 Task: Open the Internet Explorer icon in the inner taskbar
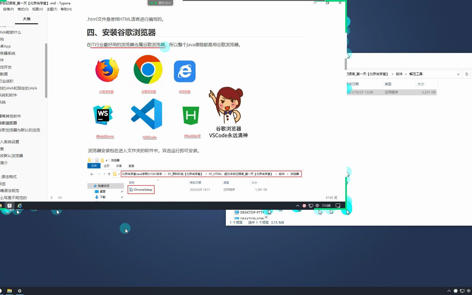[20, 206]
